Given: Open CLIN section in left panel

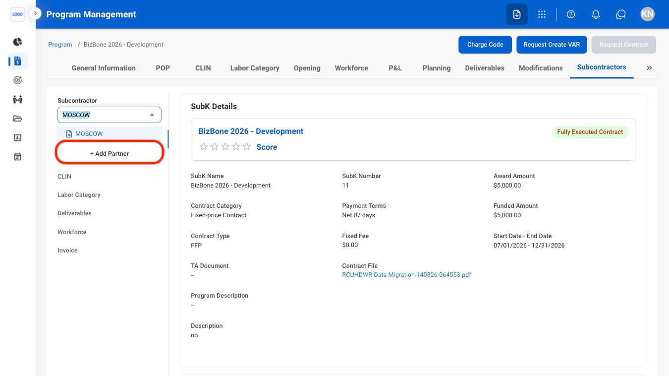Looking at the screenshot, I should coord(64,177).
